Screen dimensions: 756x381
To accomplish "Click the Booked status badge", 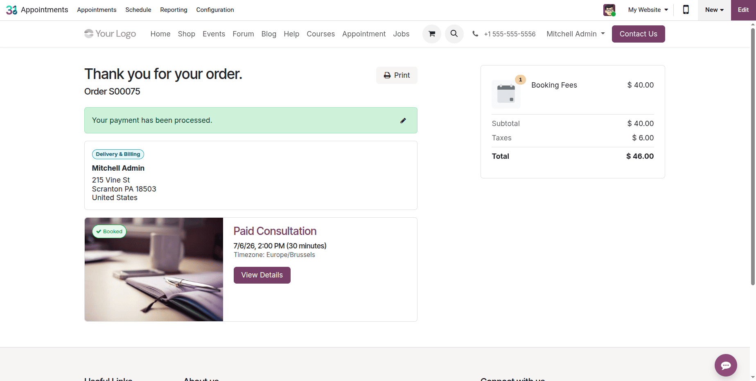I will click(x=109, y=232).
